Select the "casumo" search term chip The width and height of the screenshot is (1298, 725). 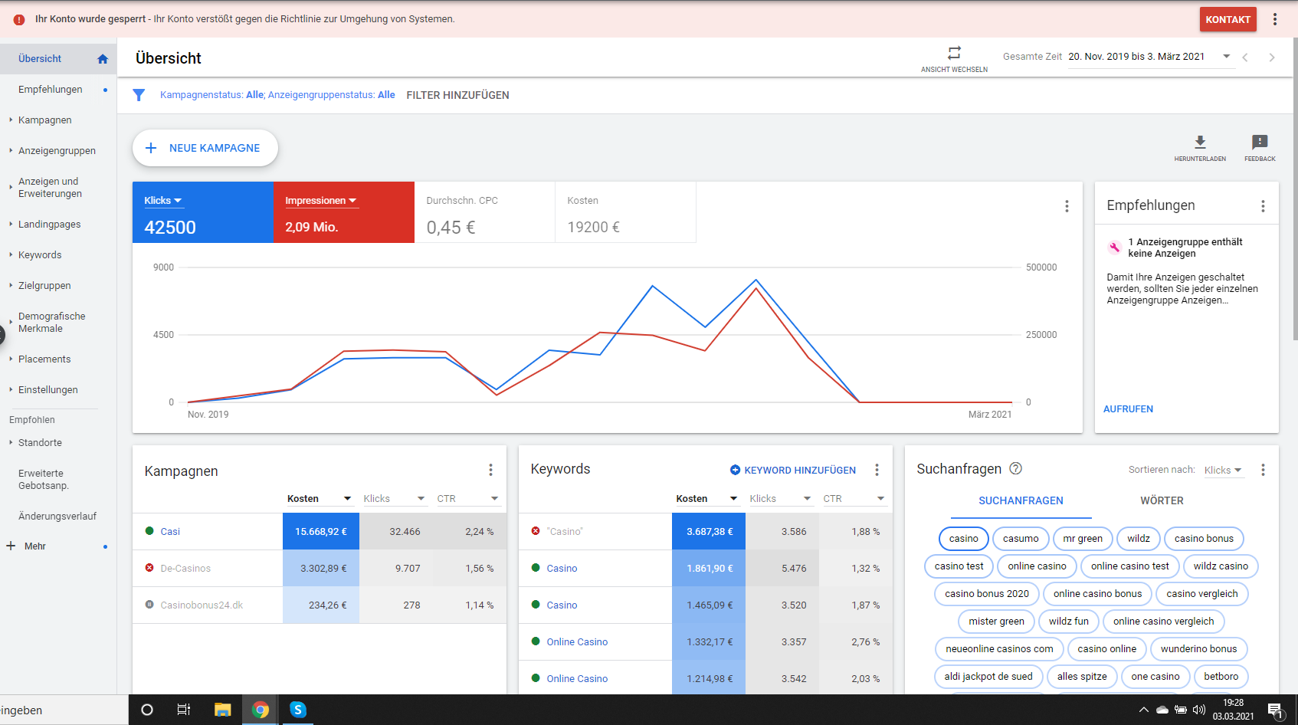point(1021,539)
